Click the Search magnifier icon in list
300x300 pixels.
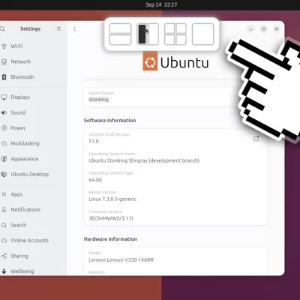pyautogui.click(x=4, y=225)
